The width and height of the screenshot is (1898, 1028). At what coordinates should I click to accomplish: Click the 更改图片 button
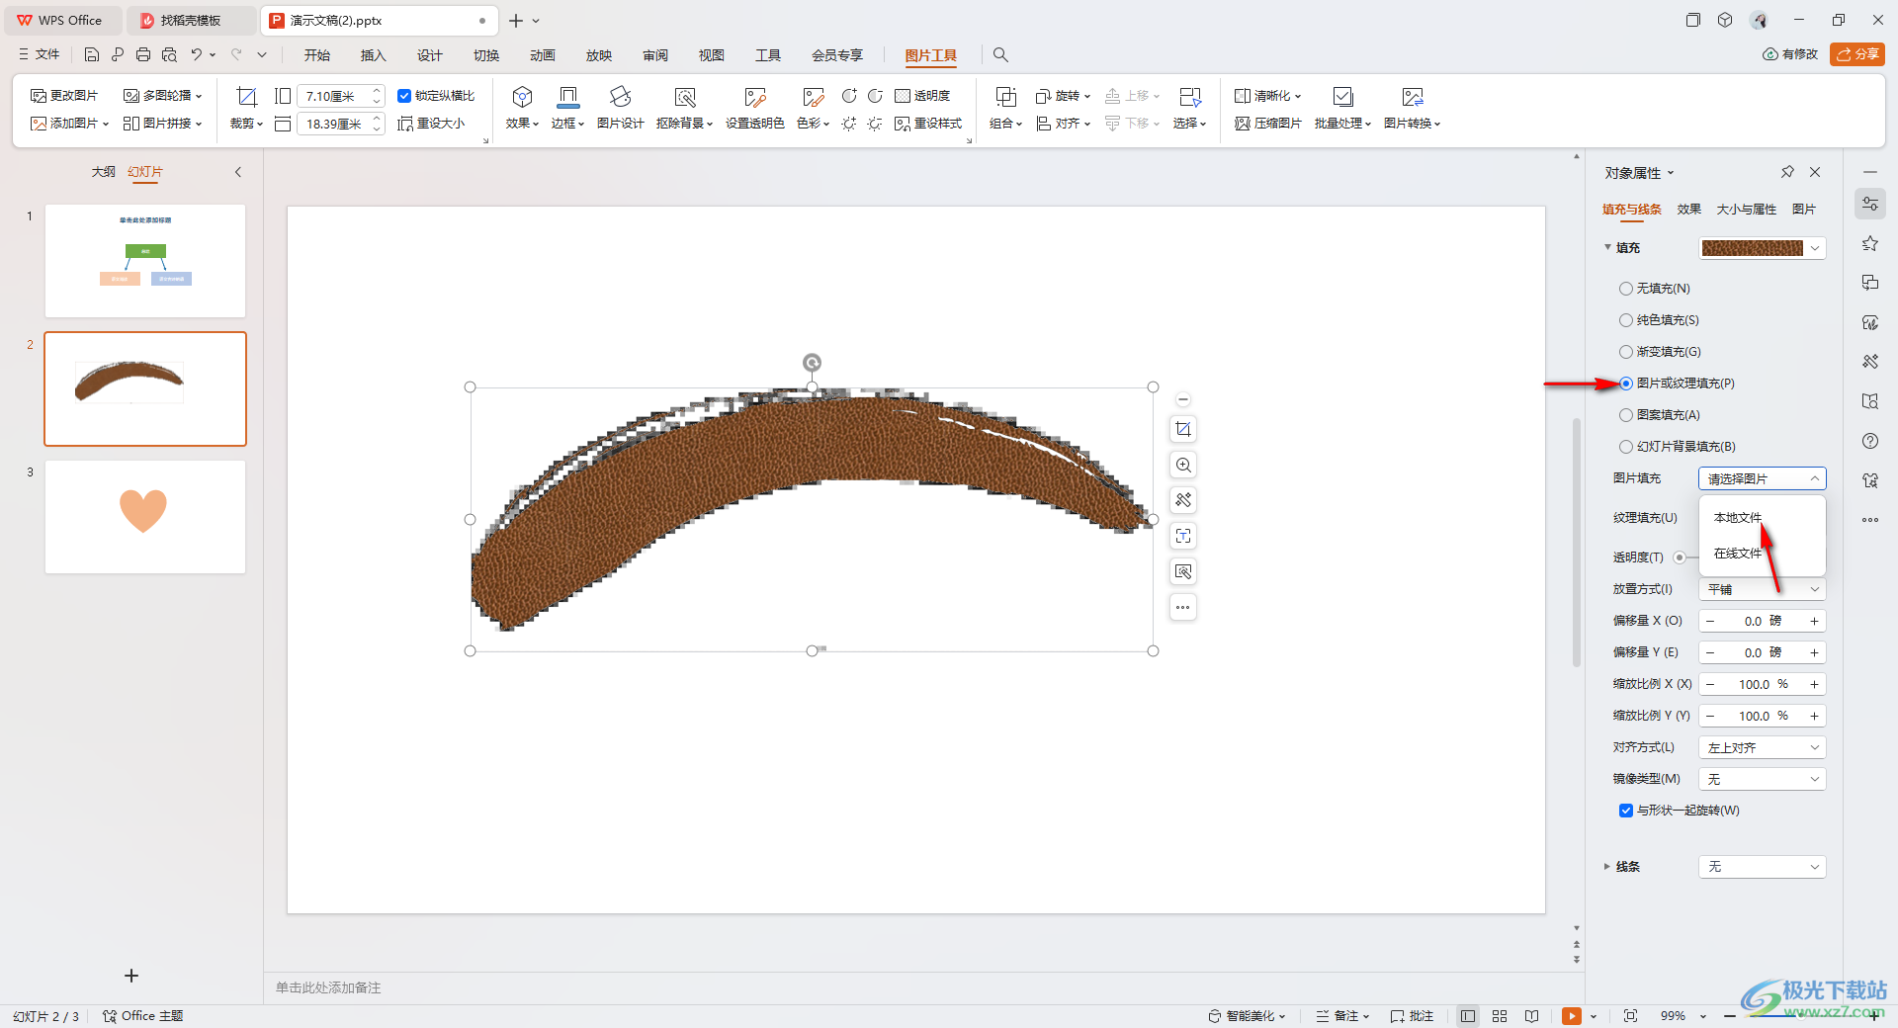pos(64,96)
